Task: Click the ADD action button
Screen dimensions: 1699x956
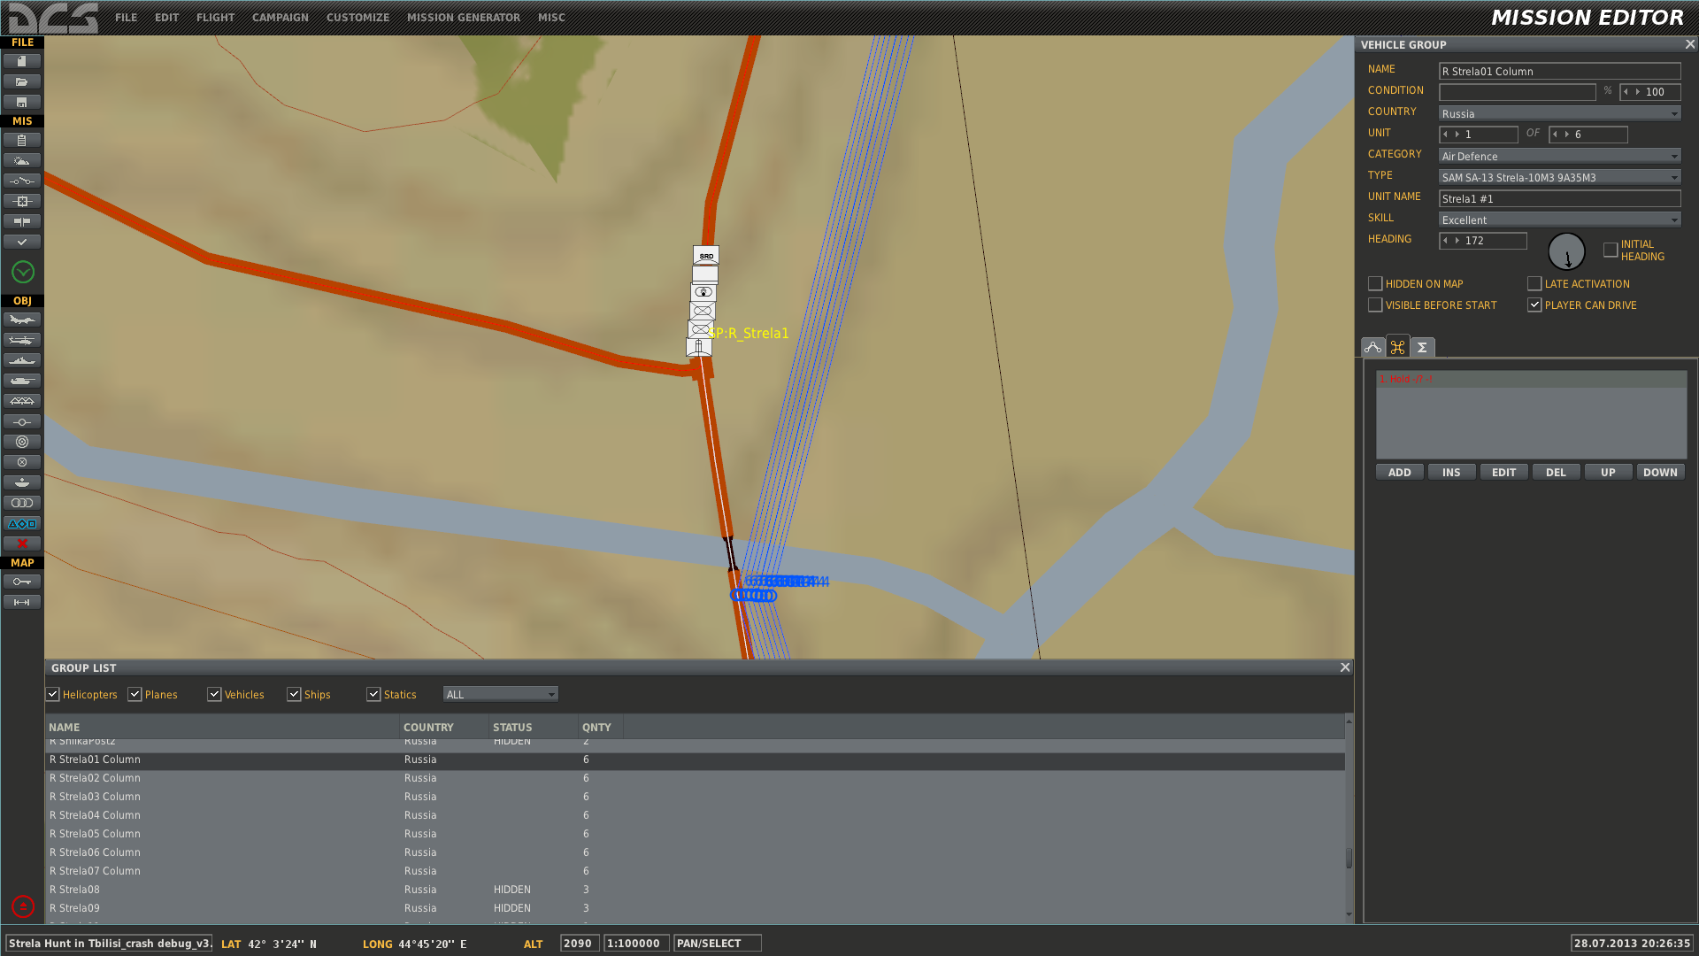Action: pos(1399,473)
